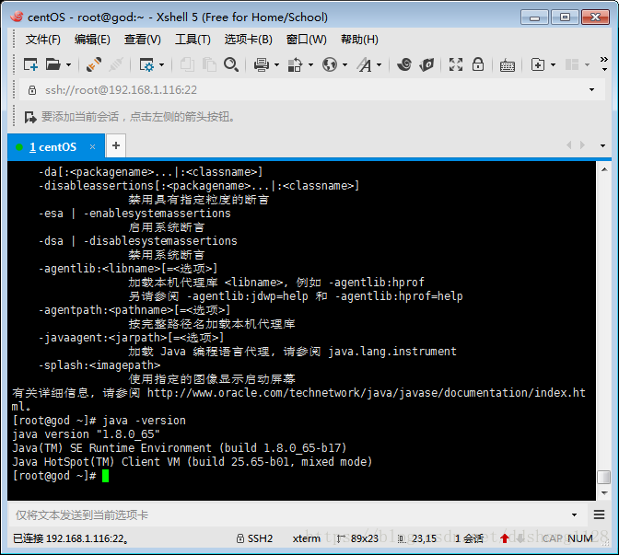Click the Connect plug icon

click(x=94, y=64)
